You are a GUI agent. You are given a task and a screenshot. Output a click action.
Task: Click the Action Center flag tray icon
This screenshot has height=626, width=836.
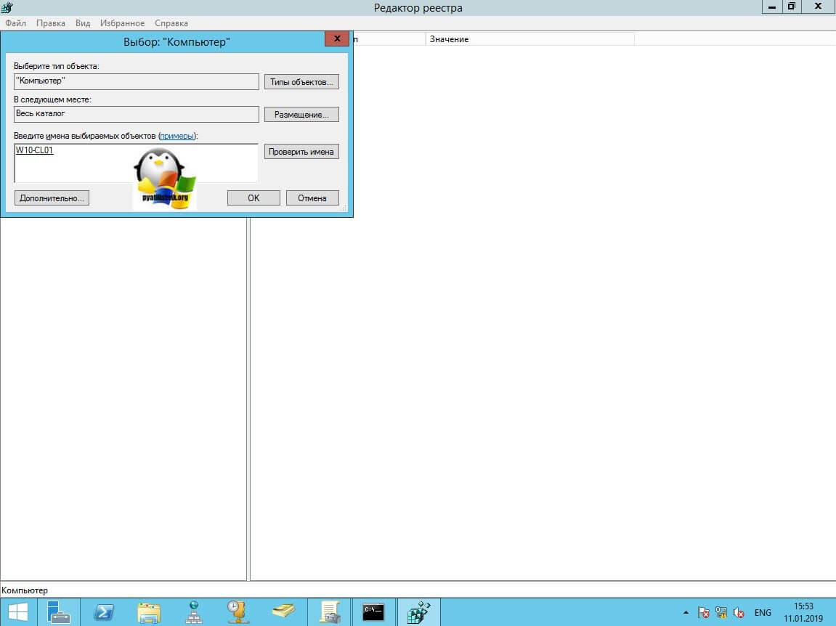pos(703,613)
